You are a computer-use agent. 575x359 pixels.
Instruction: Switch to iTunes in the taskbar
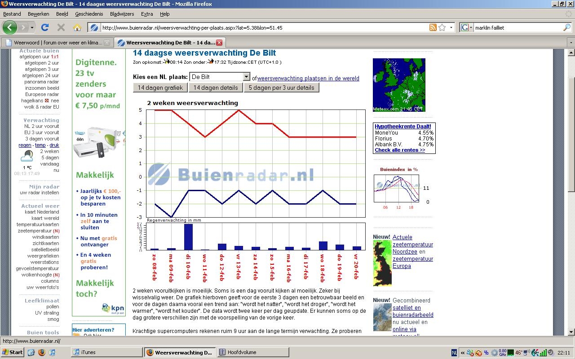[107, 352]
